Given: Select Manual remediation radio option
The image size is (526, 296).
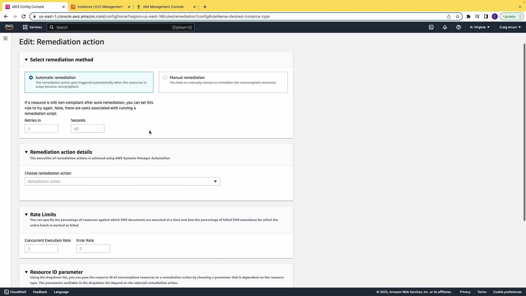Looking at the screenshot, I should (x=165, y=78).
